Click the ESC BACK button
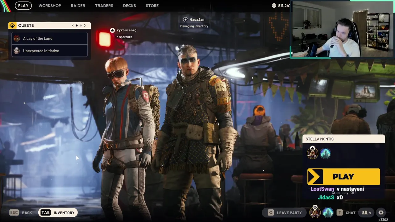This screenshot has width=395, height=222. tap(21, 212)
